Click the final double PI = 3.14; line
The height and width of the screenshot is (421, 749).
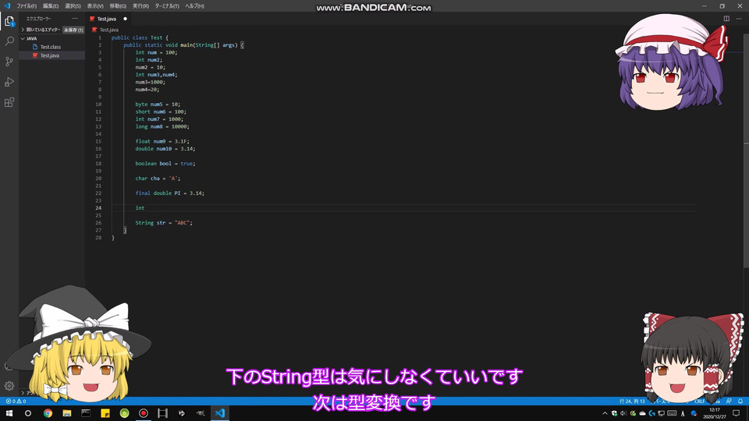click(169, 193)
